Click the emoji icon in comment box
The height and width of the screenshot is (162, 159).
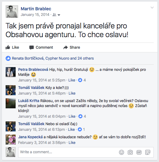(x=122, y=152)
